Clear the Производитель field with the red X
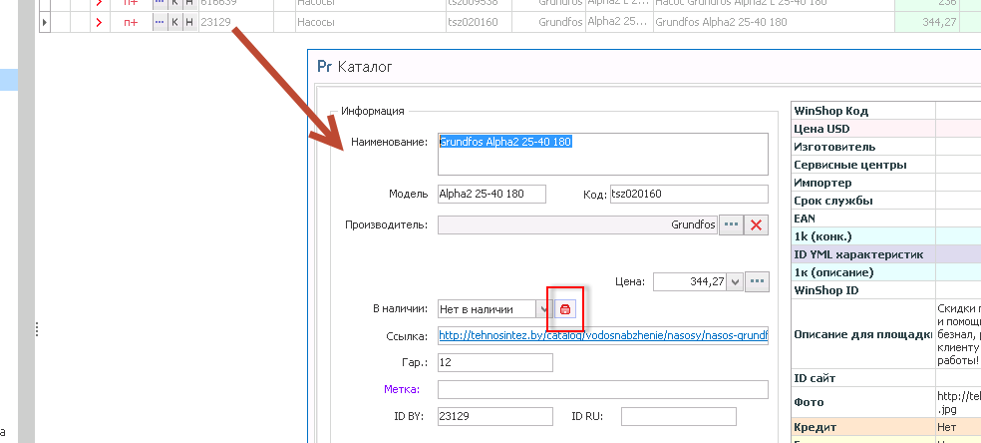 coord(756,225)
